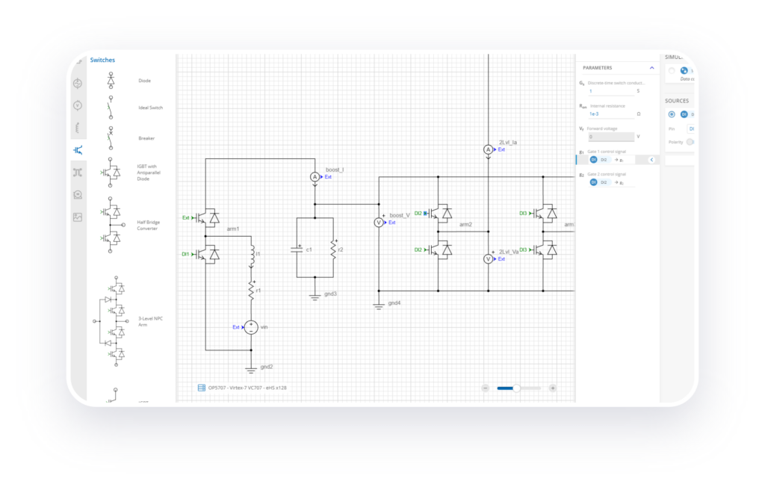This screenshot has height=490, width=765.
Task: Click the Gate 1 control signal back chevron
Action: 651,160
